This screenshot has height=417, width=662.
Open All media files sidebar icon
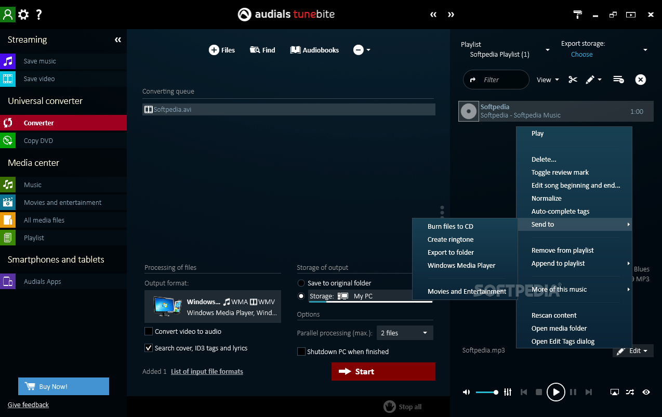pos(8,220)
